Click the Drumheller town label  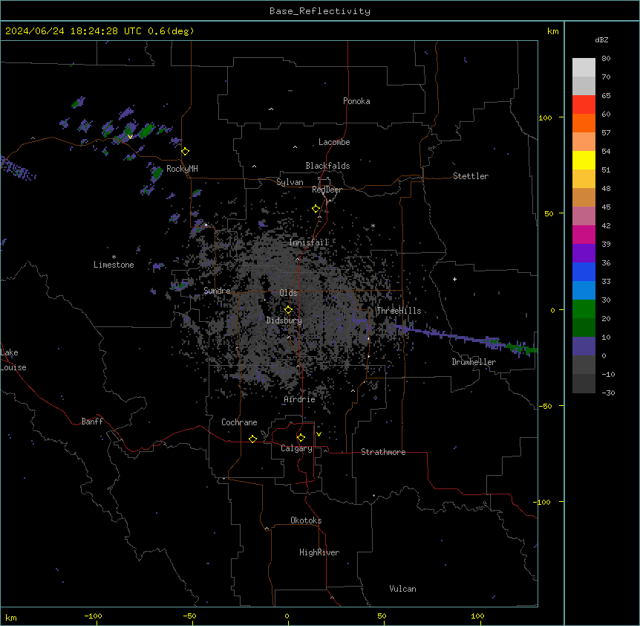click(x=474, y=362)
